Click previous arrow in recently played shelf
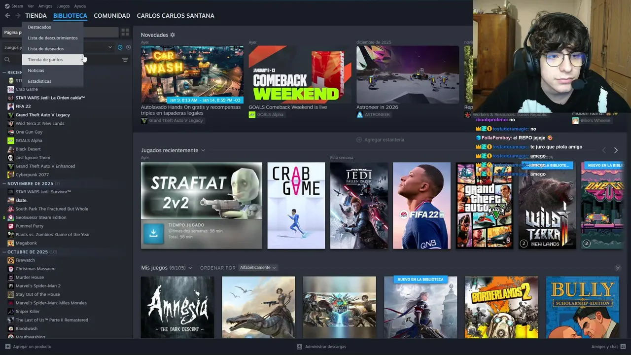Screen dimensions: 631x355 [604, 150]
